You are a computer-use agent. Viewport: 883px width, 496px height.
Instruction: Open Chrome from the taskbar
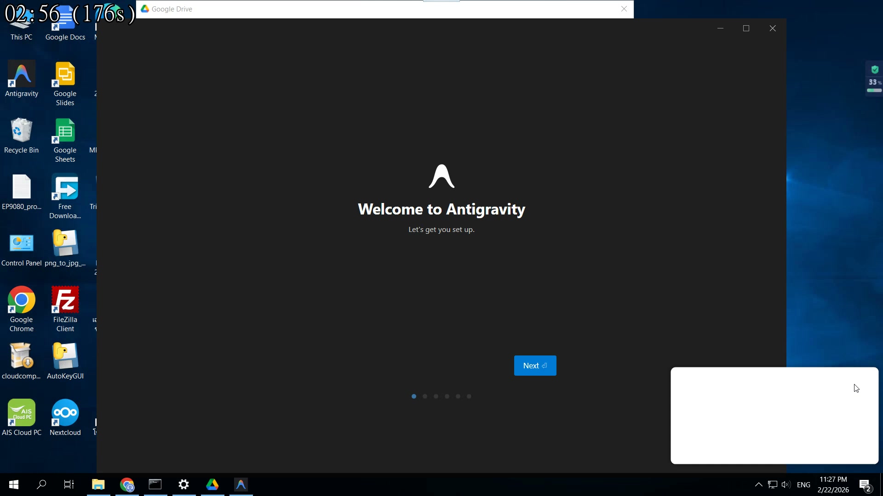[x=127, y=485]
